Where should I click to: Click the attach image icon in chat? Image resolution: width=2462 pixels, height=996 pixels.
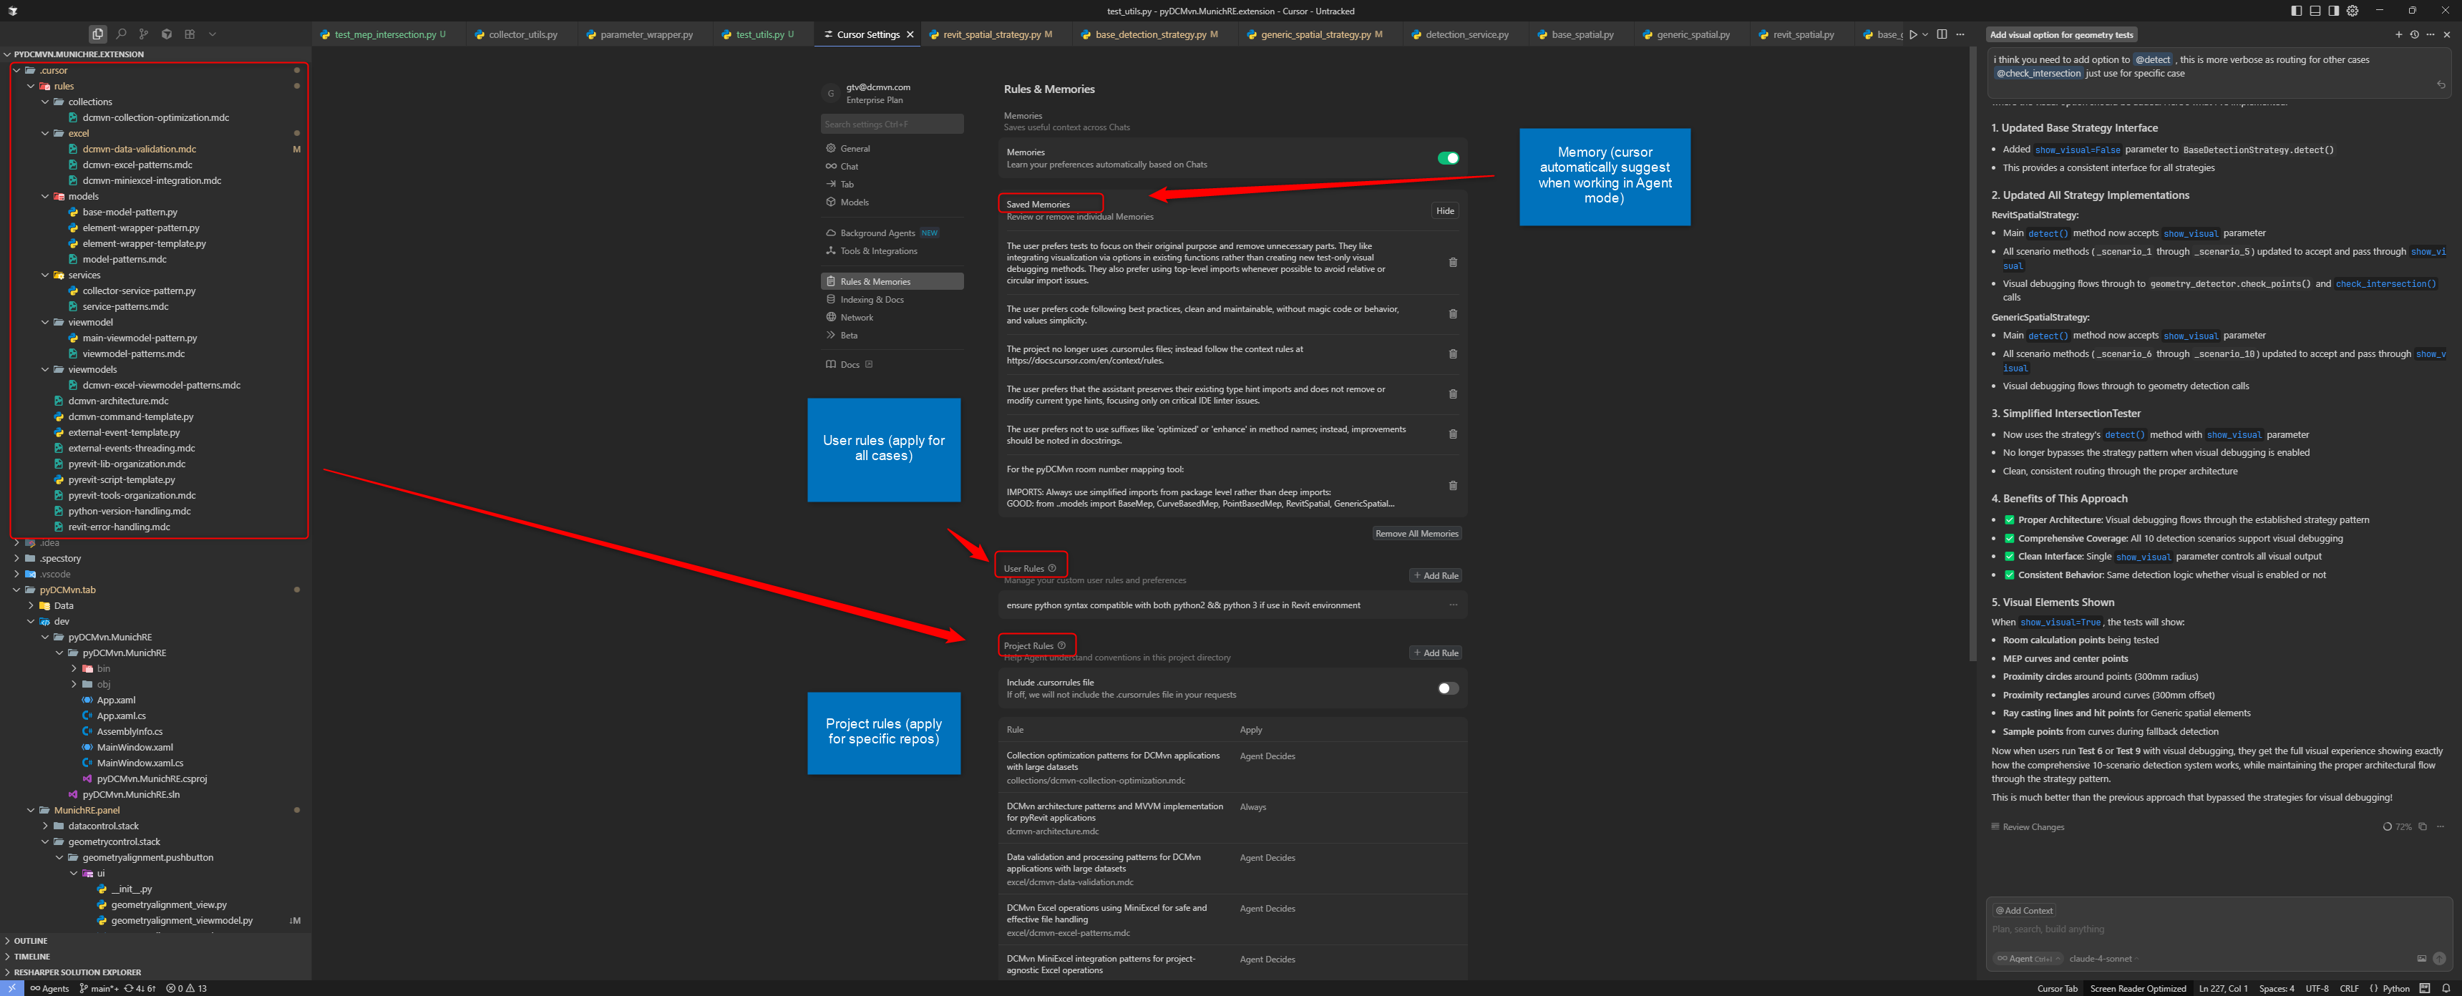point(2421,959)
